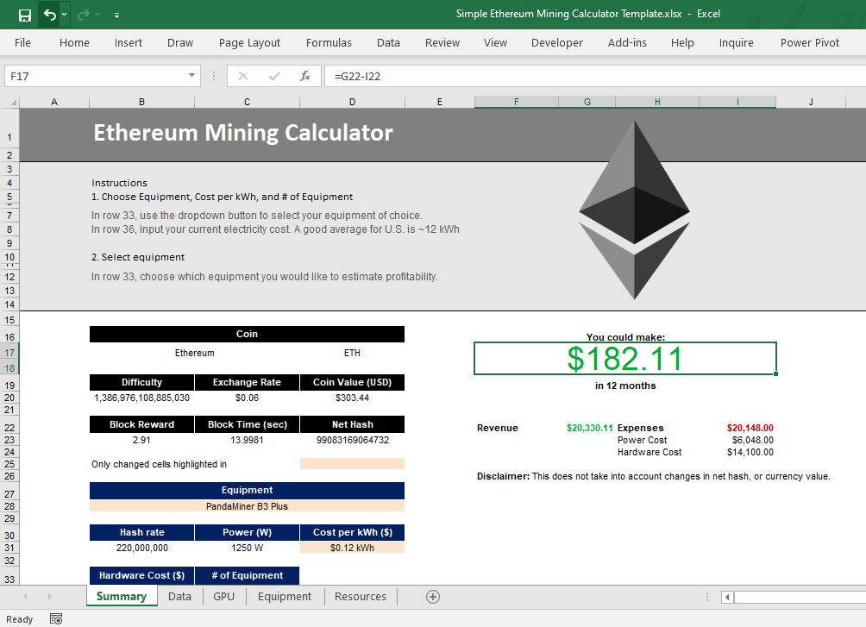Open the Help ribbon tab
866x627 pixels.
click(x=682, y=42)
